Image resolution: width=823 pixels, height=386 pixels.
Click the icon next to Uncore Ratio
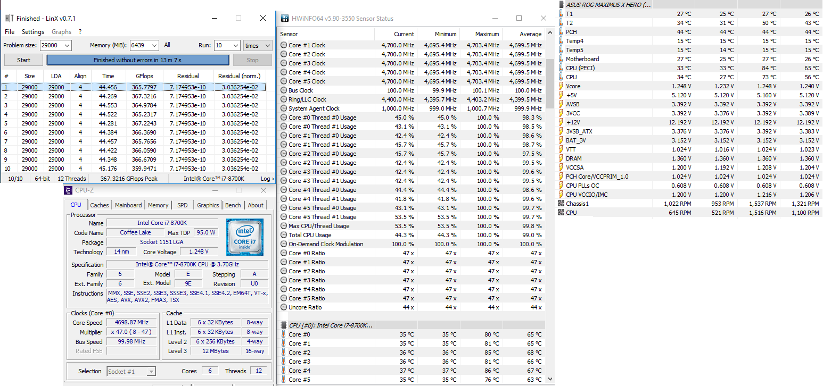coord(284,307)
